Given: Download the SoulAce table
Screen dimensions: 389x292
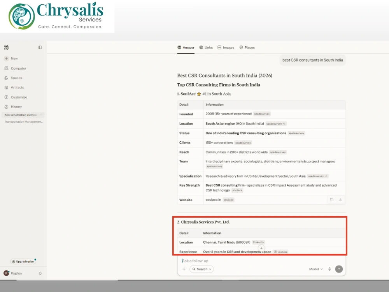Looking at the screenshot, I should click(x=340, y=200).
